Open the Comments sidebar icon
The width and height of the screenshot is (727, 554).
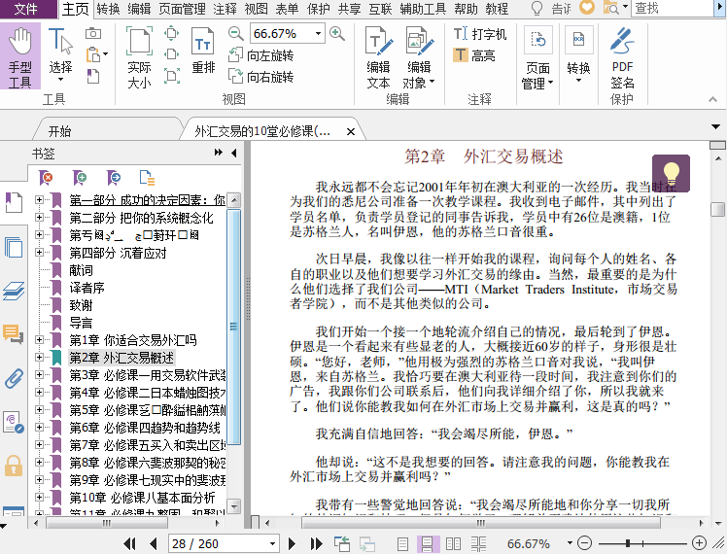pos(13,333)
